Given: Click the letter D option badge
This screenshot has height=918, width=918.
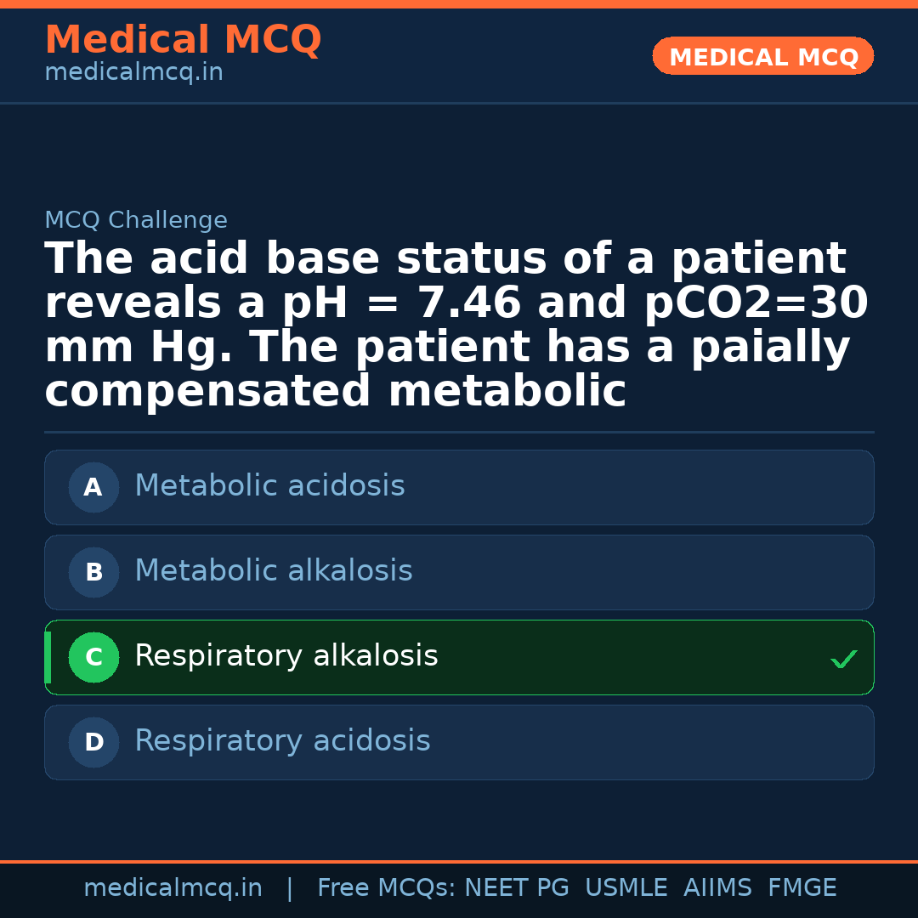Looking at the screenshot, I should click(93, 743).
